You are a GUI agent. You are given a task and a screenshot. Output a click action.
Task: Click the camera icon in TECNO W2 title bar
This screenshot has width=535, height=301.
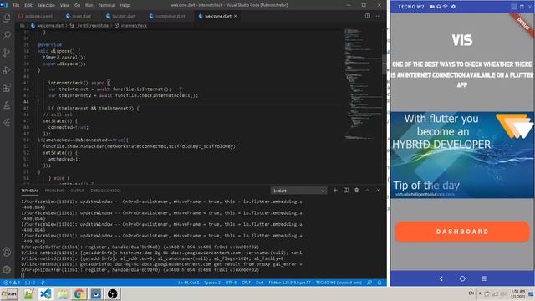[432, 7]
